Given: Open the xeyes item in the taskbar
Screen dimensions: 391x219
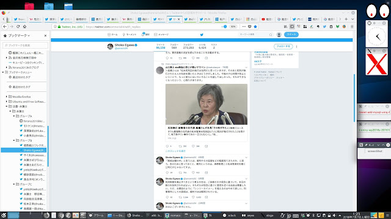Looking at the screenshot, I should click(248, 215).
